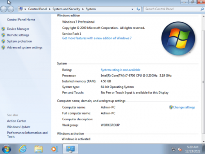The image size is (205, 154).
Task: Click the Windows logo image
Action: [178, 39]
